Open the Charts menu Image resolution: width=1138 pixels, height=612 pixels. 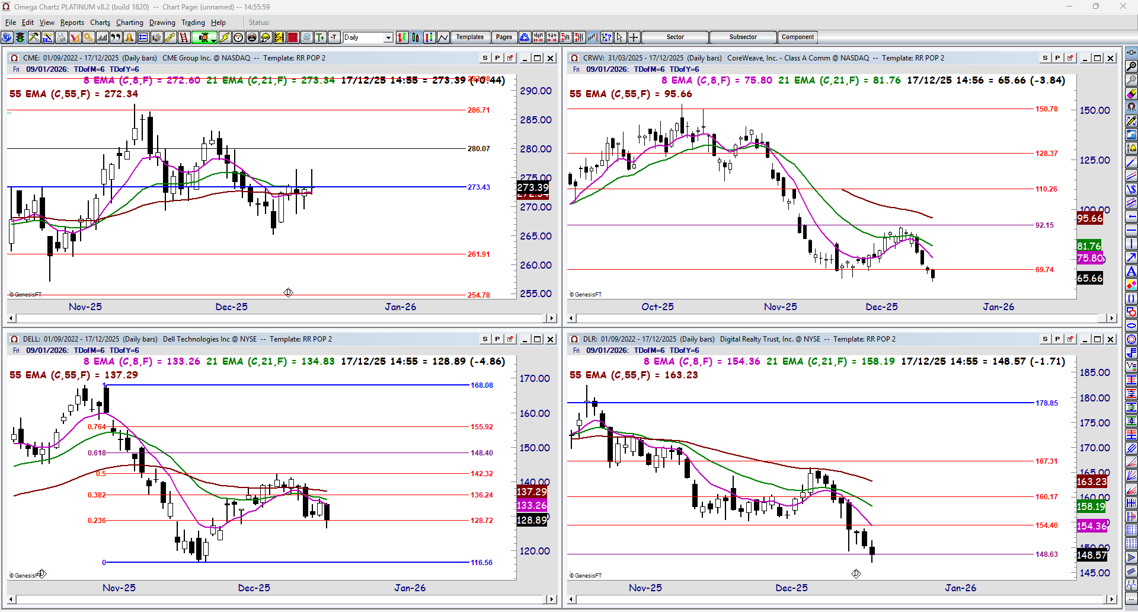(x=100, y=23)
